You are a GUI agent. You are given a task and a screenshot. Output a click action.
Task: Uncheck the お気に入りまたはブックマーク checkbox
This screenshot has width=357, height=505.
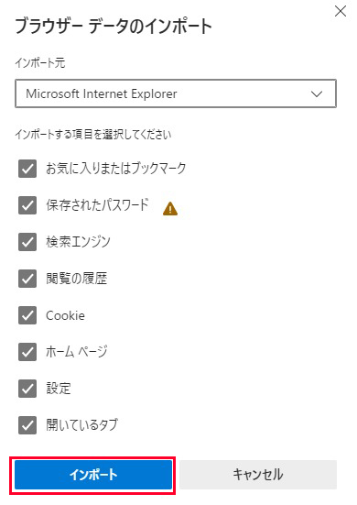click(x=27, y=169)
